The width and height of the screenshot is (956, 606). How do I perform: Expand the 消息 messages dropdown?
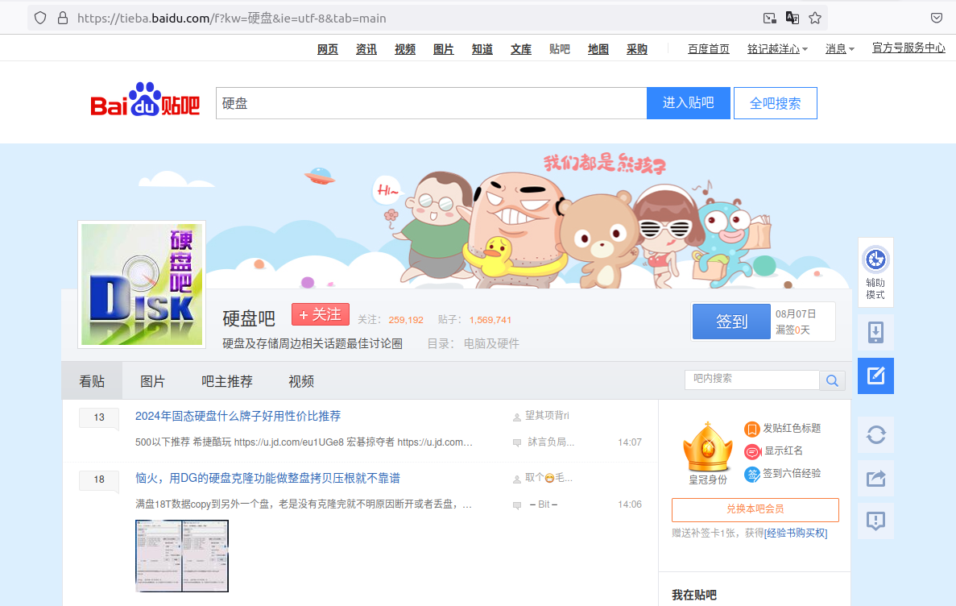pyautogui.click(x=839, y=49)
